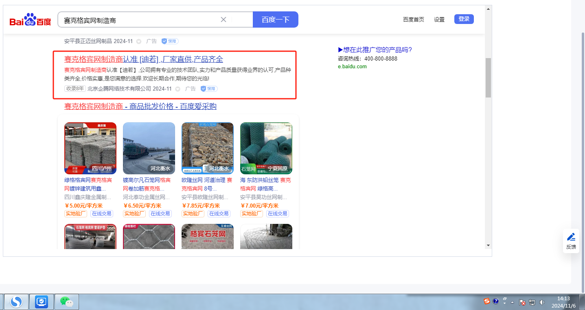Click supplier 安平县欧隆丝网制...
The width and height of the screenshot is (585, 310).
point(205,197)
